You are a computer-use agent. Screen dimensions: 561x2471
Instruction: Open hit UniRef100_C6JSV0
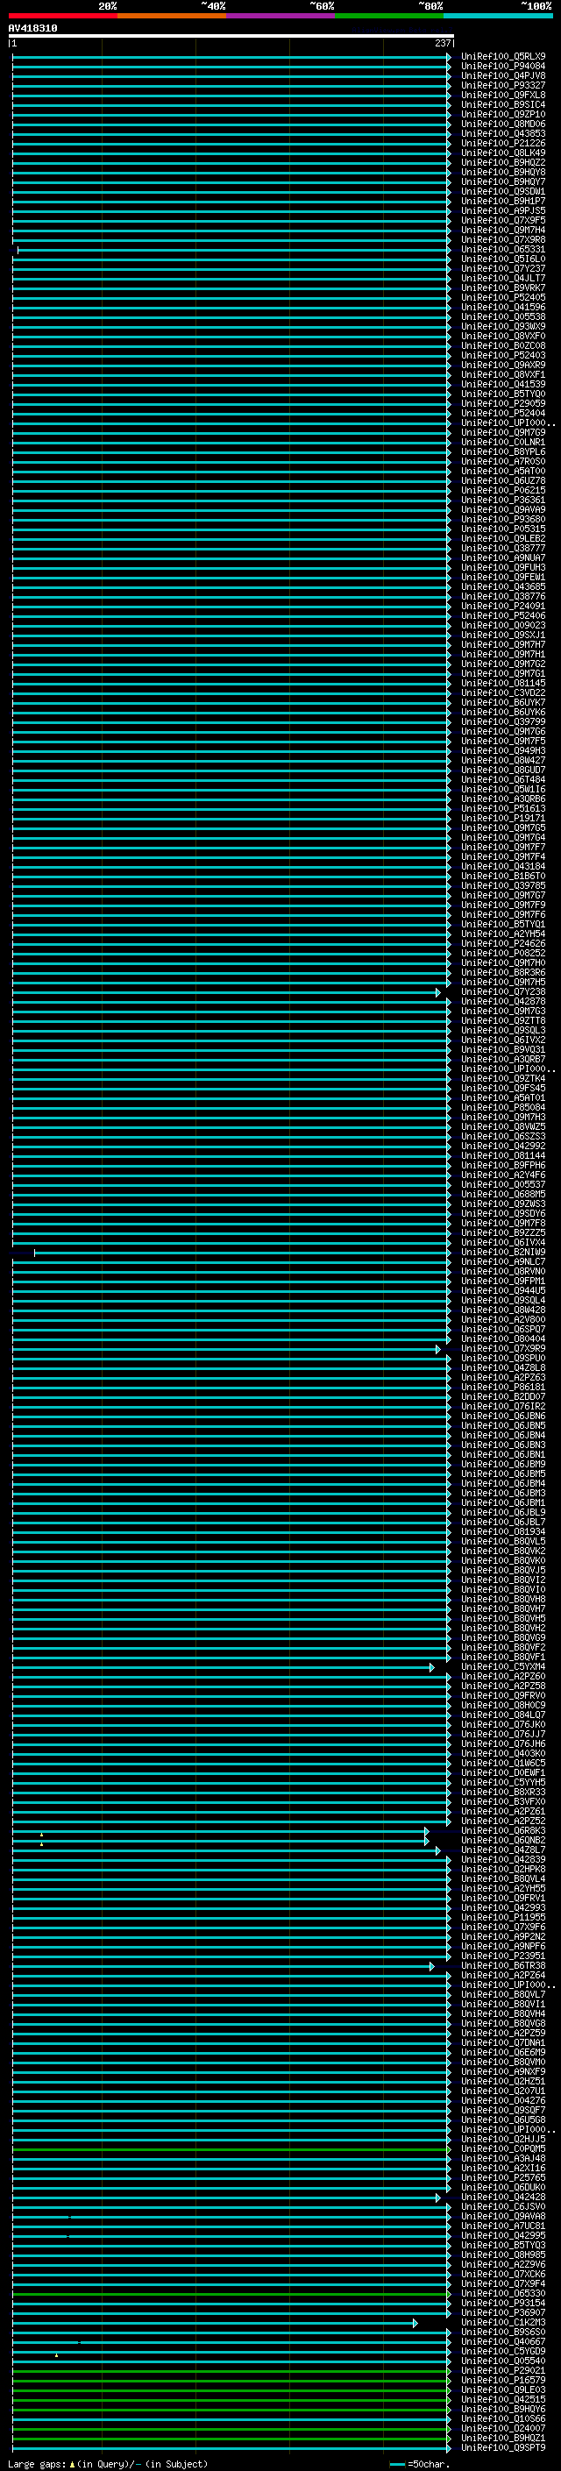[x=502, y=2206]
